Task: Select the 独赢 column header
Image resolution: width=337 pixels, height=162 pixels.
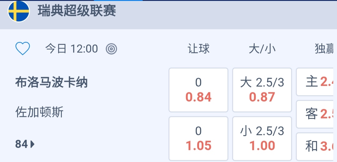Action: click(x=325, y=49)
